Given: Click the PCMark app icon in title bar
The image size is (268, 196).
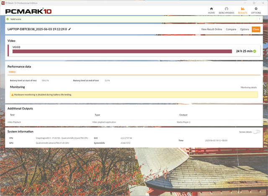Looking at the screenshot, I should pyautogui.click(x=3, y=3).
